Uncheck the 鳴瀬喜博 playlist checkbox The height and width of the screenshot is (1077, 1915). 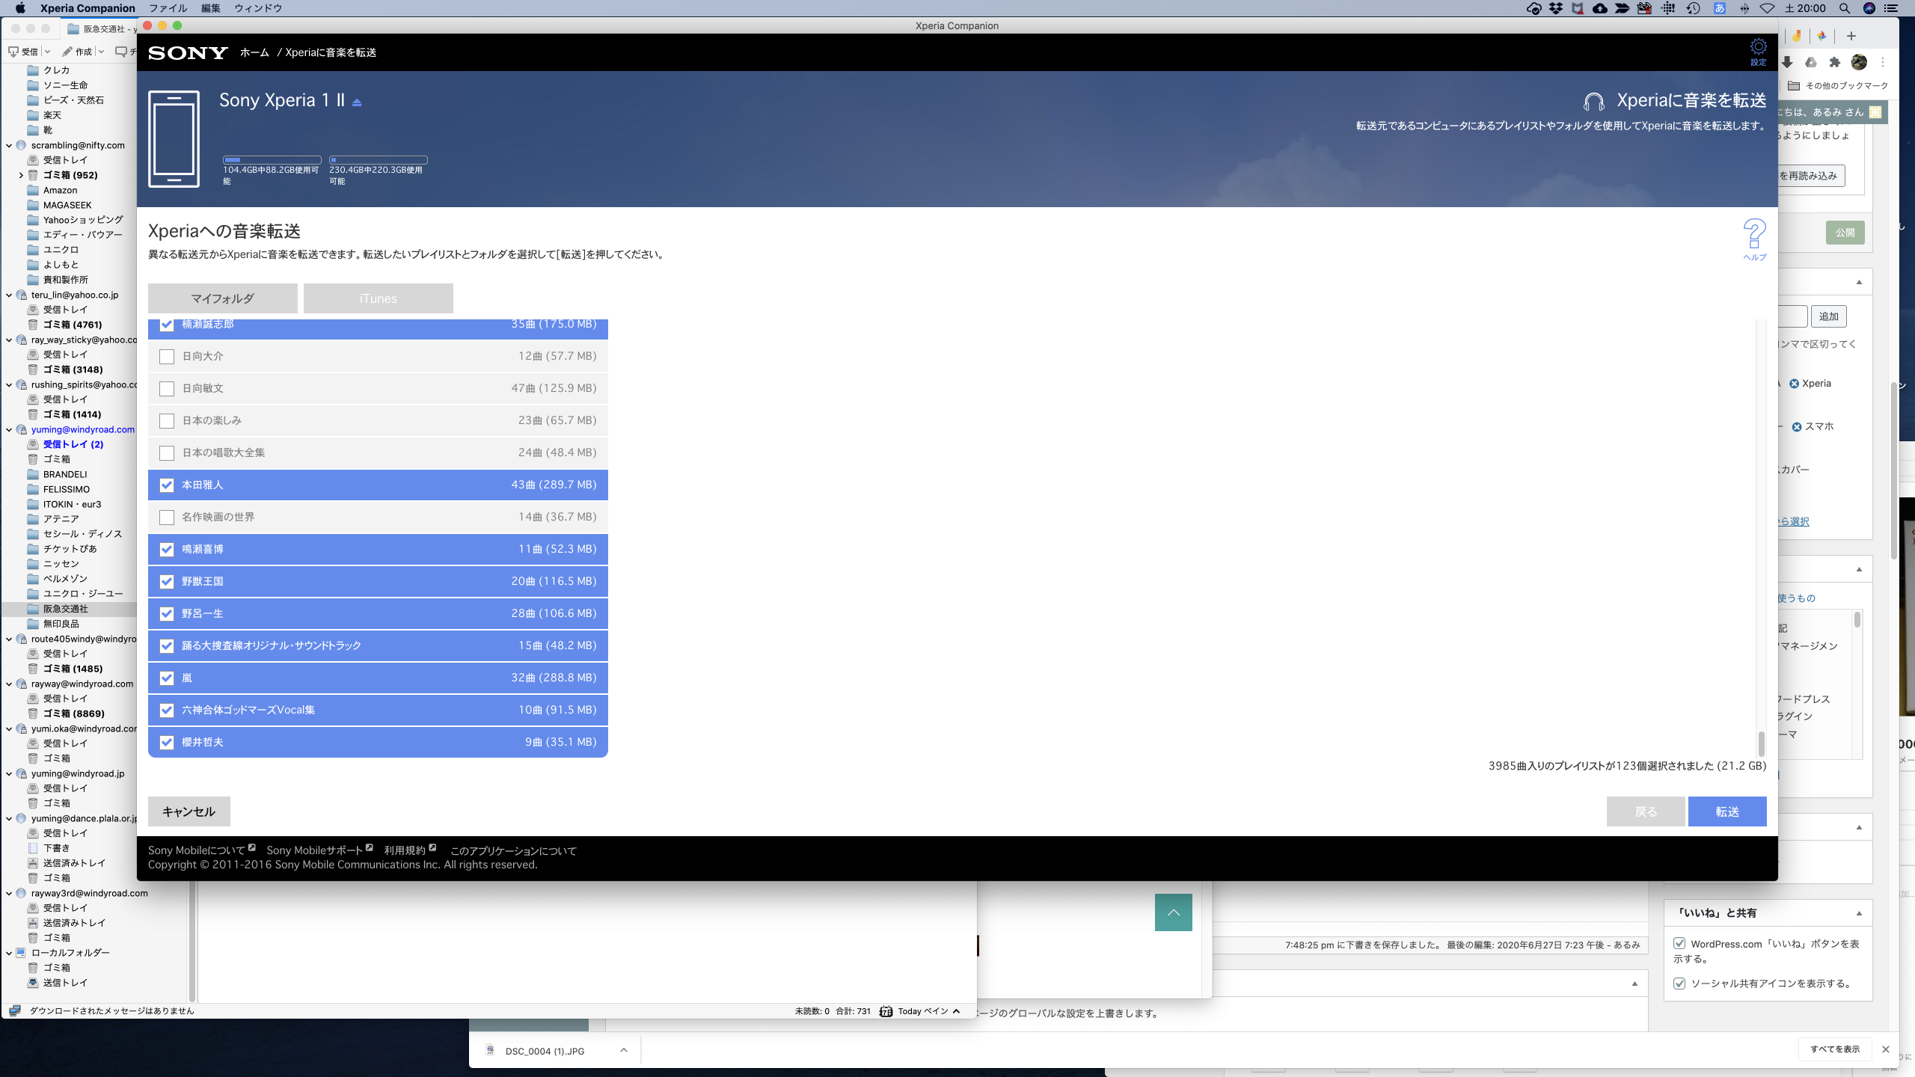(167, 550)
